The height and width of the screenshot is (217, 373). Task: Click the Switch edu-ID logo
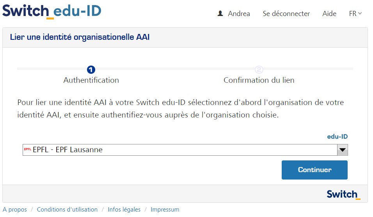pos(52,11)
